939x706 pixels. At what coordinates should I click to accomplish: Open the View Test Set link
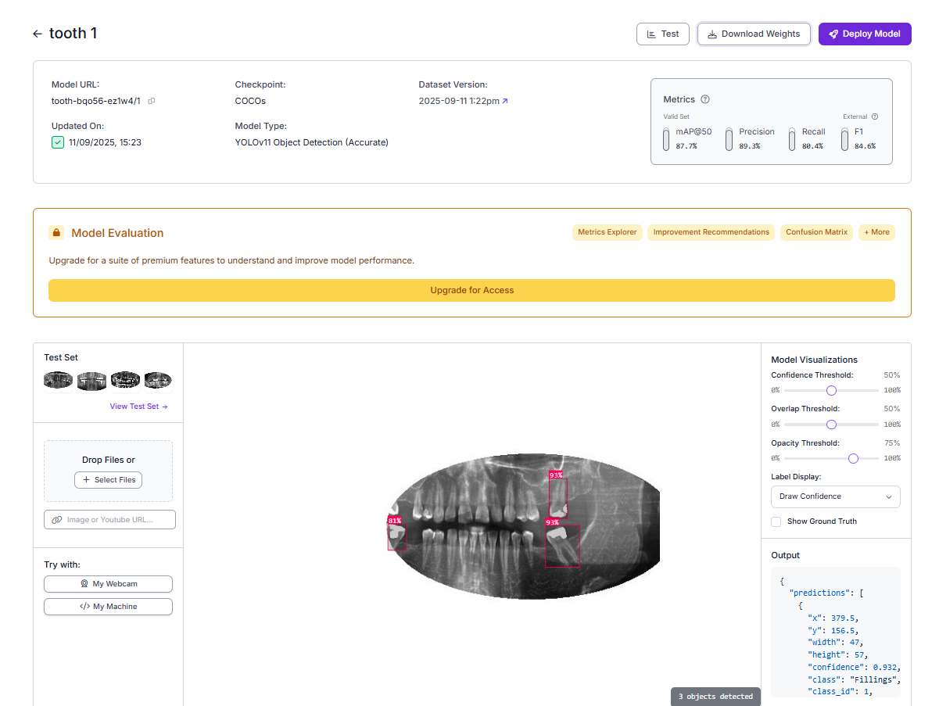coord(138,407)
